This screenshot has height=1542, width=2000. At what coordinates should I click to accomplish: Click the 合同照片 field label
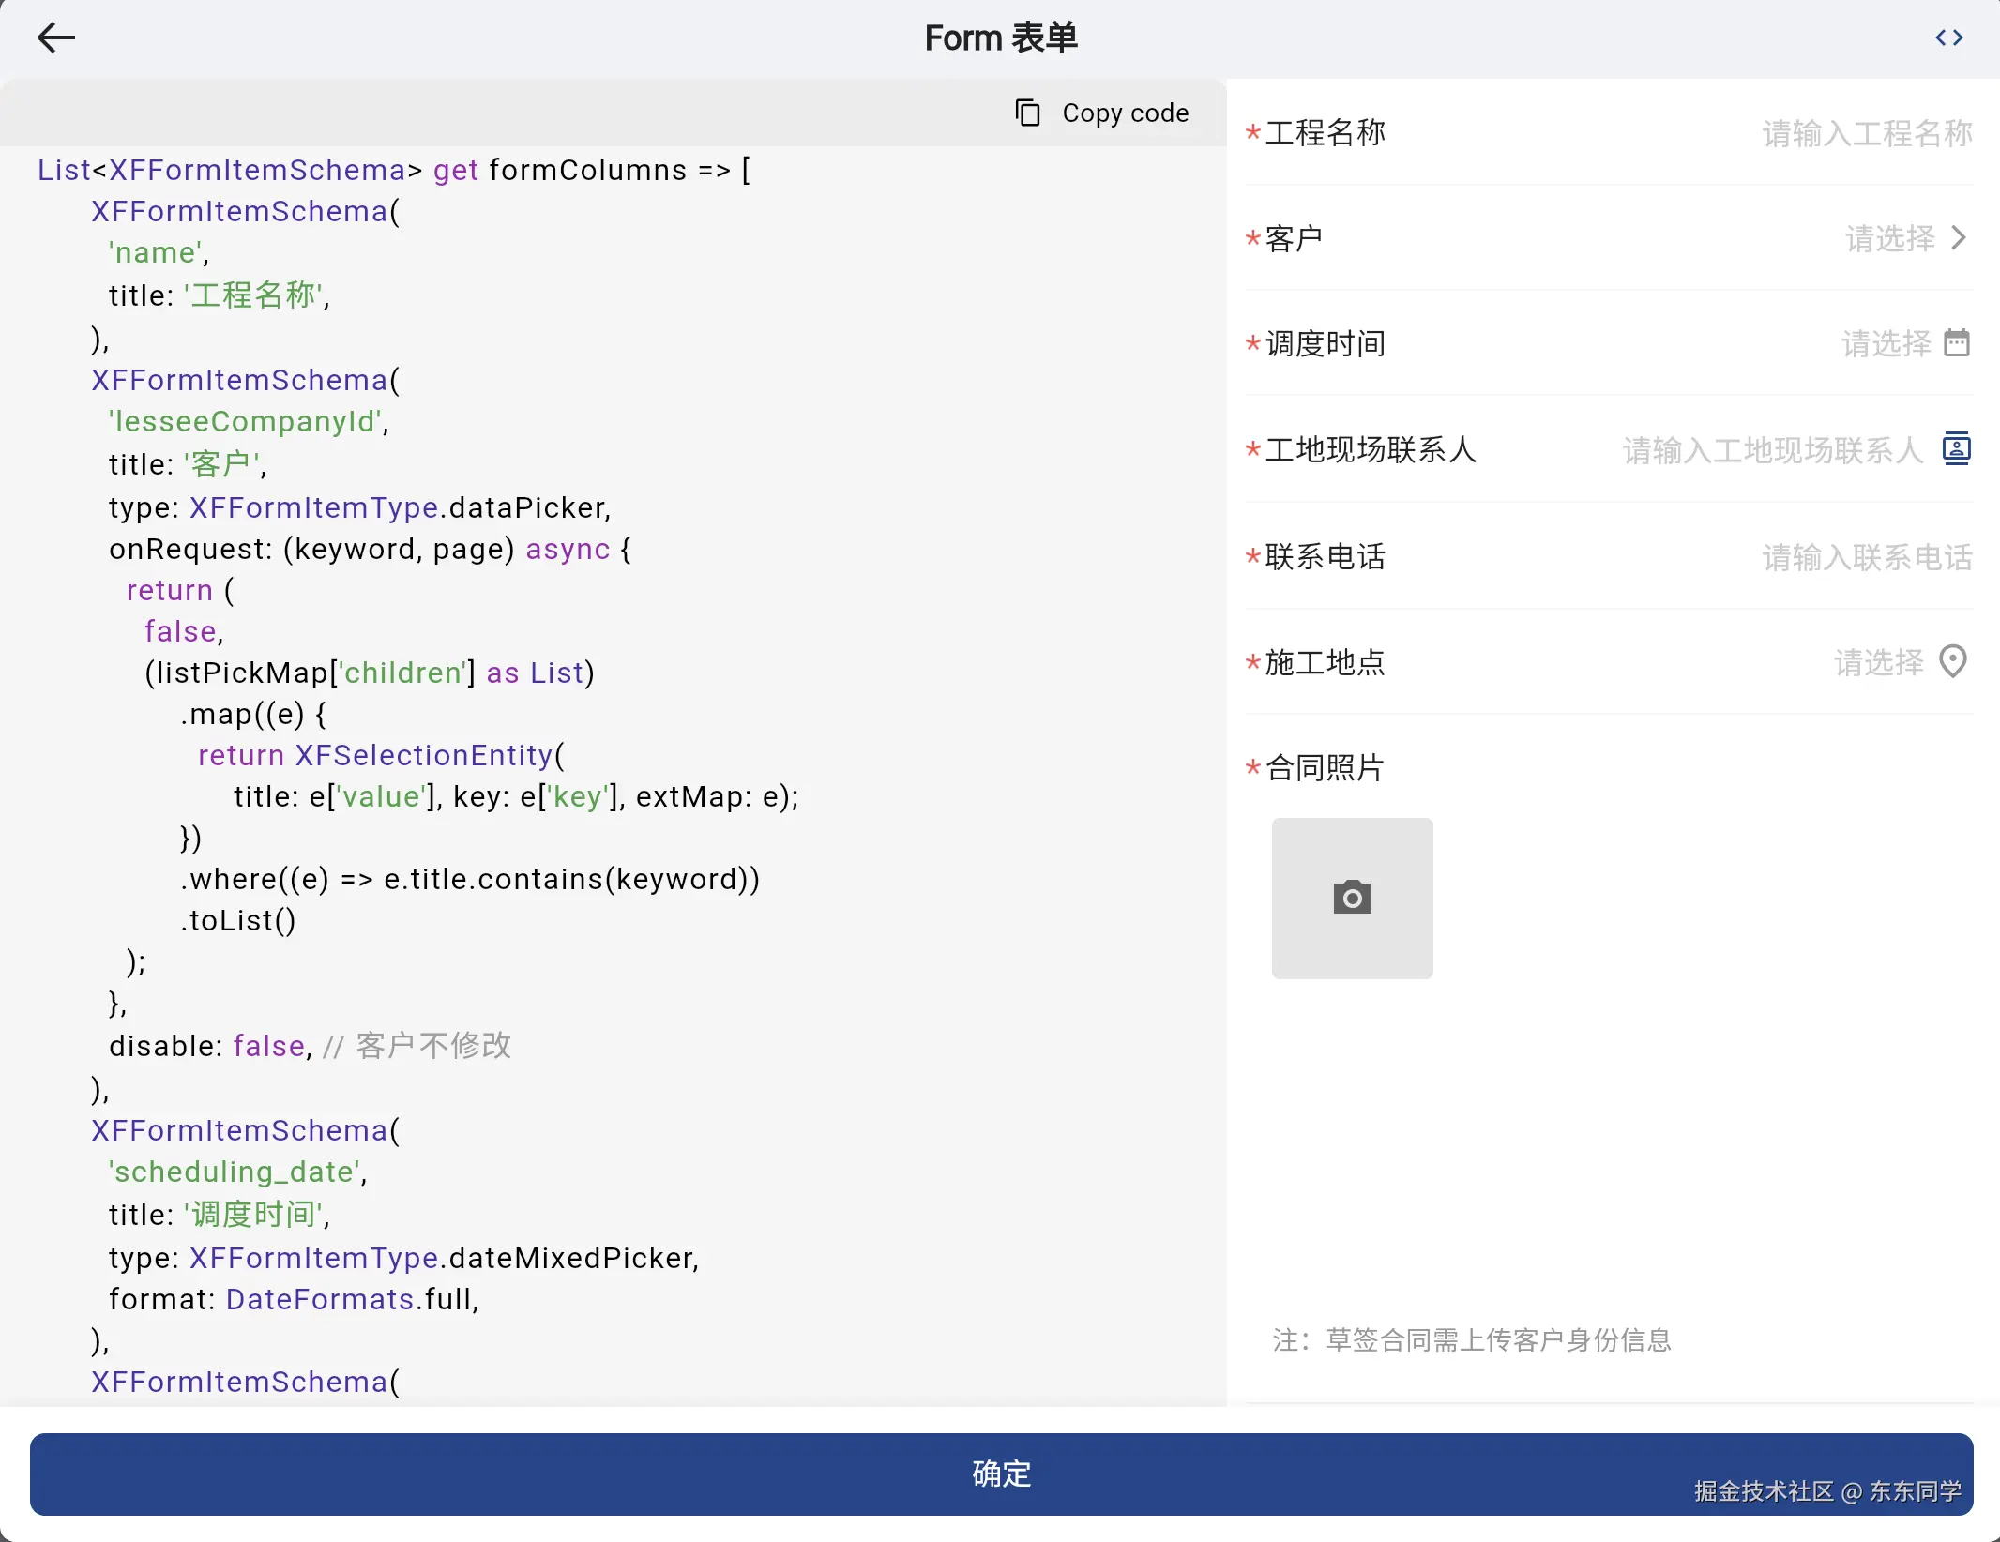tap(1324, 768)
